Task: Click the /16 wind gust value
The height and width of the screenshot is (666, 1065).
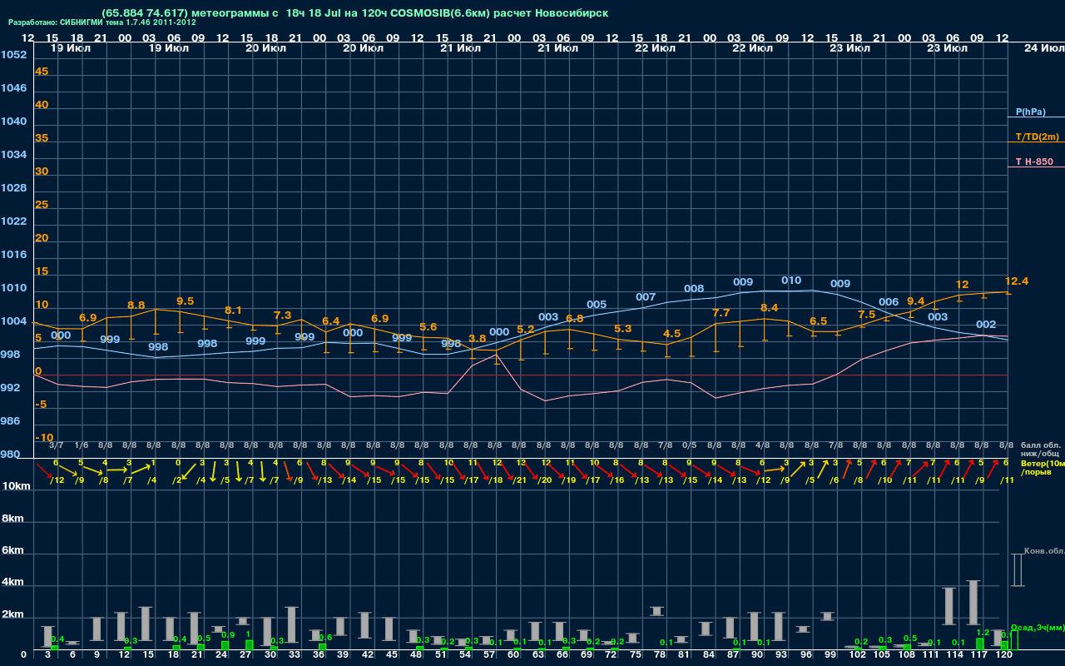Action: click(x=617, y=480)
